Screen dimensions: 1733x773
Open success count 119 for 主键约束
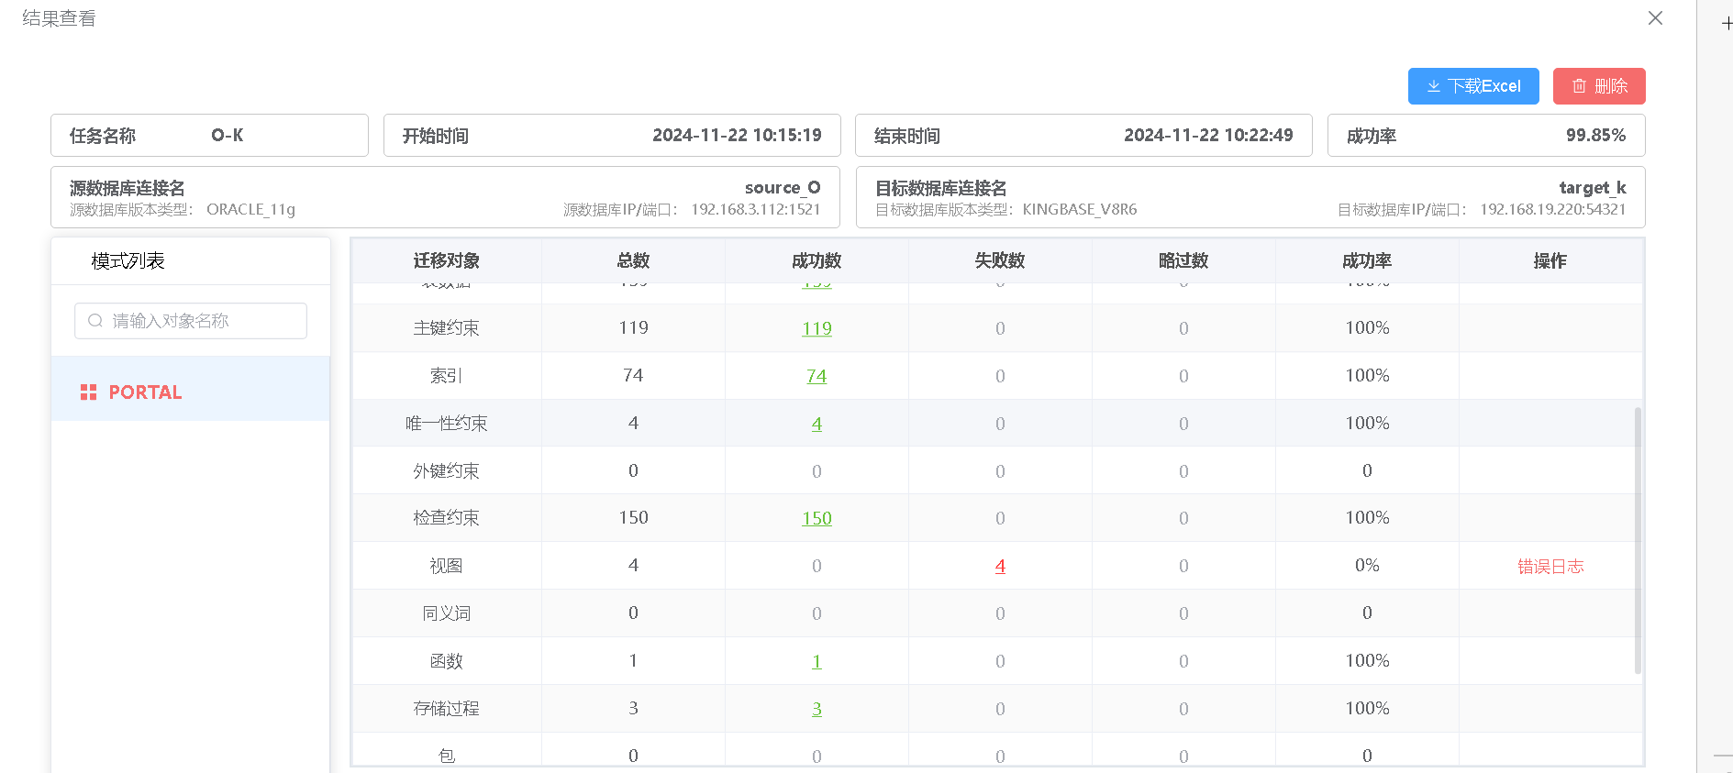click(x=817, y=328)
